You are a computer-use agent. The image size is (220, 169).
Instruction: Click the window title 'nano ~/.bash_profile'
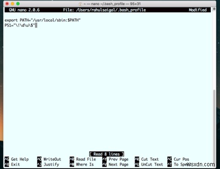[x=108, y=4]
